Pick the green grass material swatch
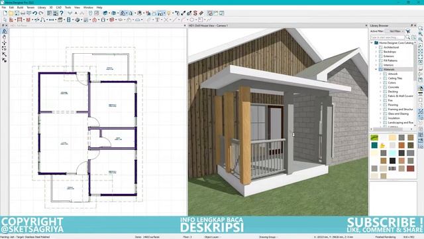 point(374,137)
